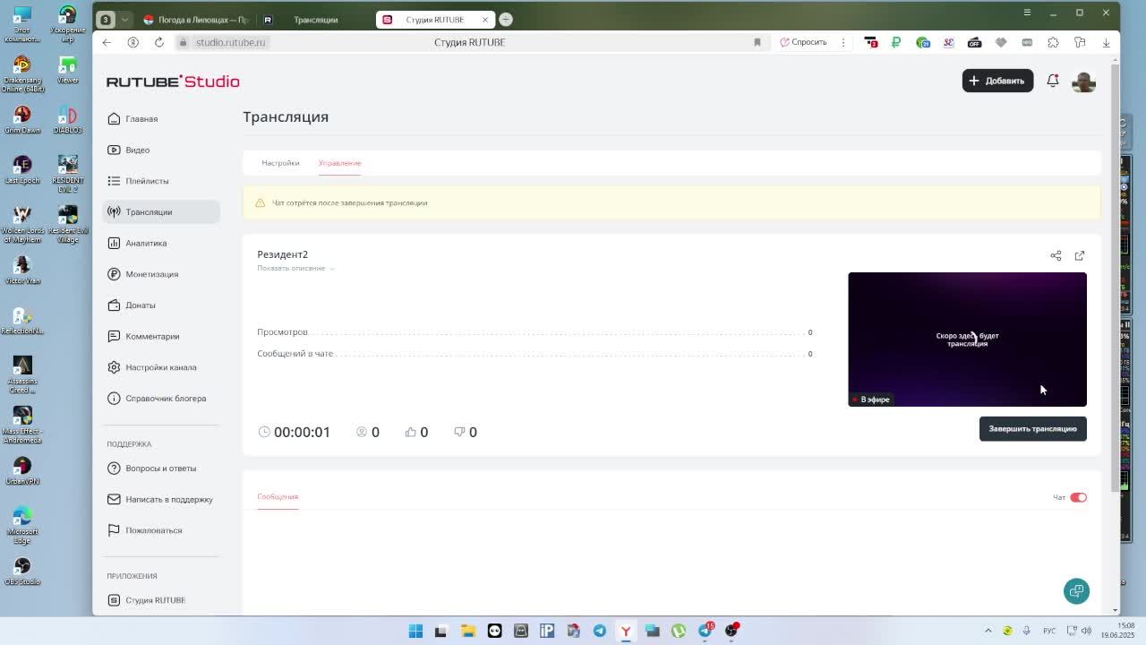Click the stream duration clock icon
1146x645 pixels.
coord(264,432)
